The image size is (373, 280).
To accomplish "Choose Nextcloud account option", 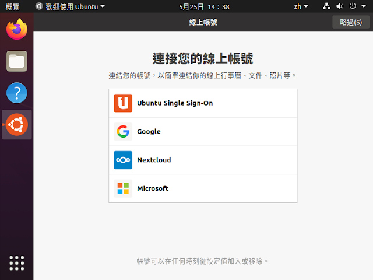I will tap(203, 160).
